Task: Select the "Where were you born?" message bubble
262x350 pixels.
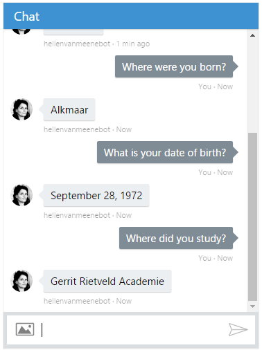Action: point(174,66)
